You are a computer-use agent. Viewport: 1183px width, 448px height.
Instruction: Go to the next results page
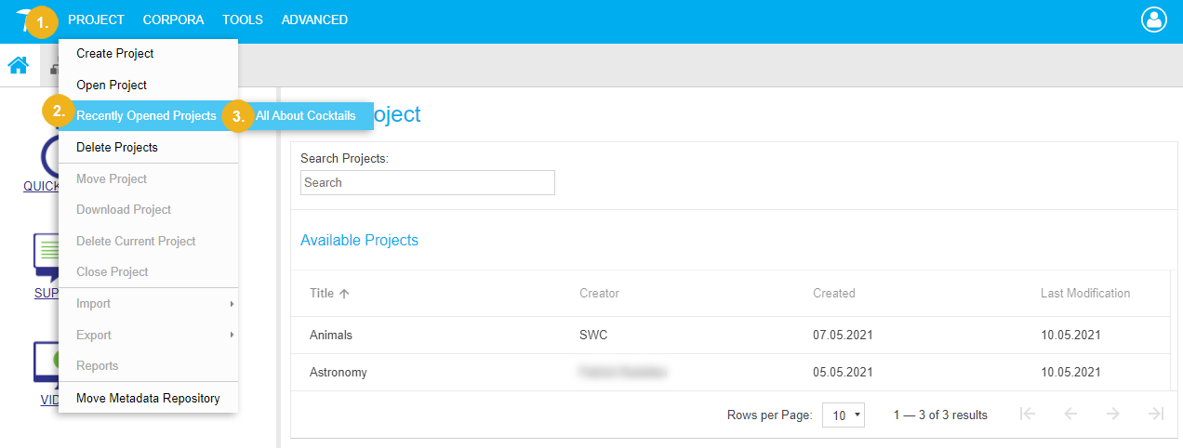(x=1113, y=415)
